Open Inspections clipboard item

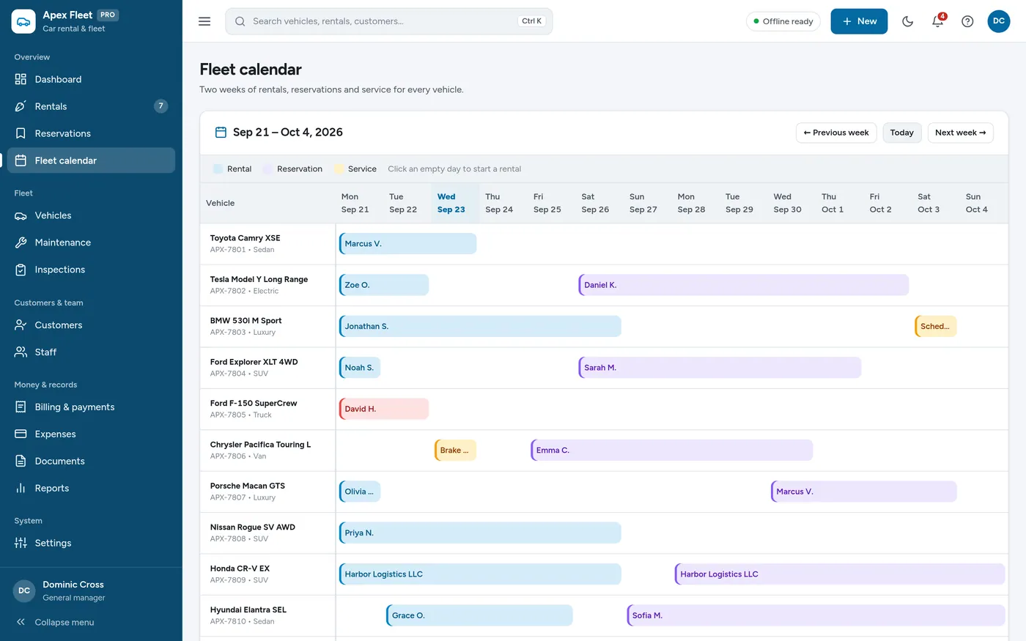click(x=91, y=270)
